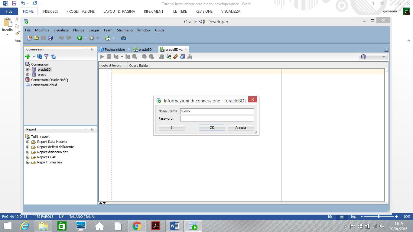Open the Esegui menu

click(x=94, y=30)
